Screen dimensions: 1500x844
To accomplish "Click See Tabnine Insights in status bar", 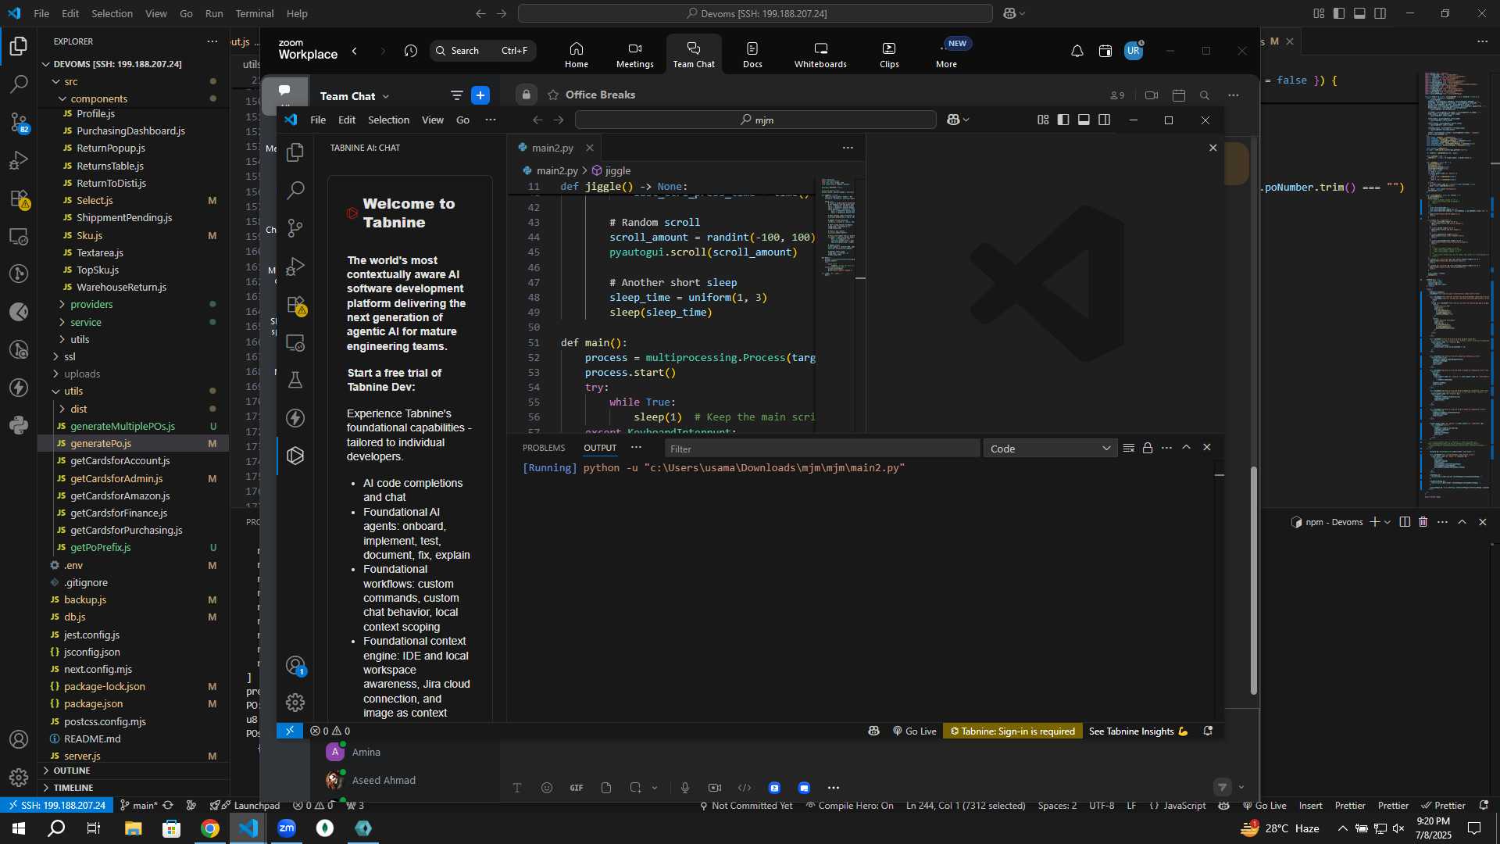I will [1138, 731].
